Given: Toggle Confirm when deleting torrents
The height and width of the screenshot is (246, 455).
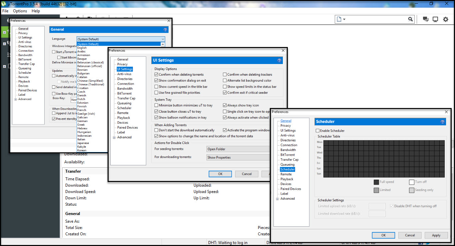Looking at the screenshot, I should (157, 75).
